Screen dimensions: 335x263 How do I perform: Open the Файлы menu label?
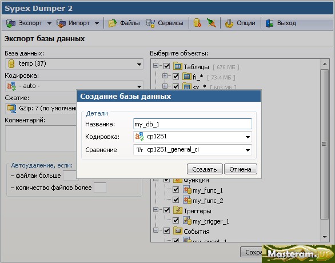click(x=130, y=23)
